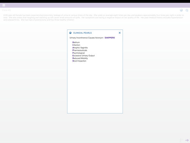This screenshot has height=143, width=190.
Task: Click the DIAPPERS acronym word
Action: [110, 38]
